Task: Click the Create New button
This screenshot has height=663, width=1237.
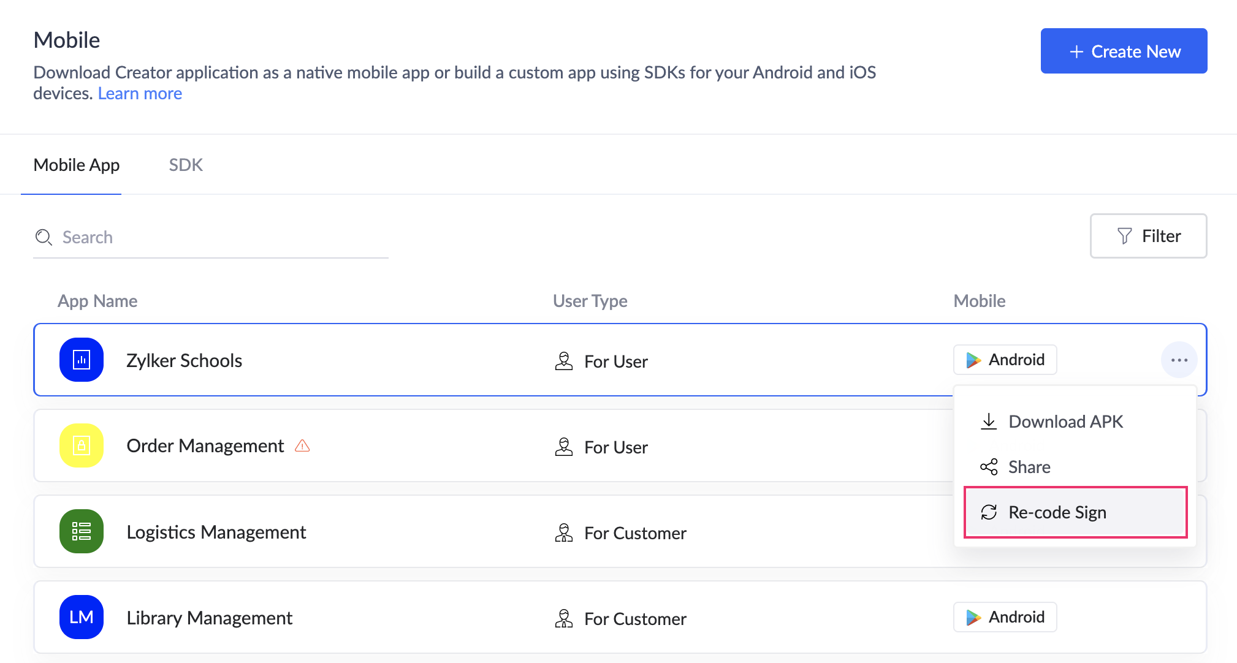Action: tap(1124, 51)
